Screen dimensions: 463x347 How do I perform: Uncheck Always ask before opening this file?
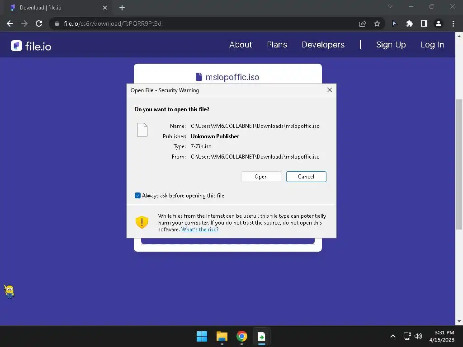(137, 195)
